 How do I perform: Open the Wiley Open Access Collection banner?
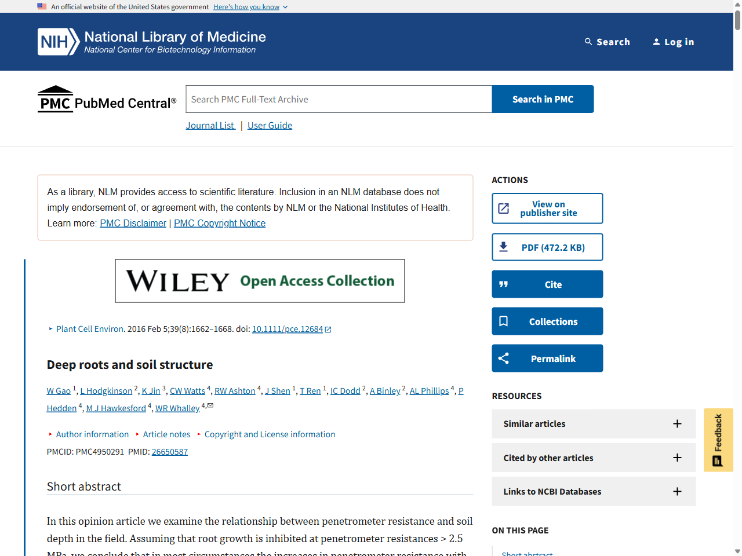click(260, 281)
